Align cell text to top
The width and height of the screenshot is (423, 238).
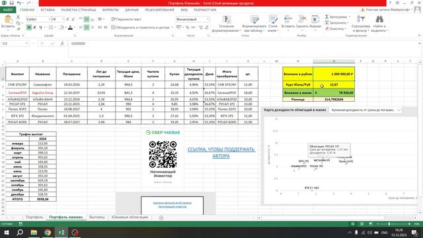click(81, 19)
